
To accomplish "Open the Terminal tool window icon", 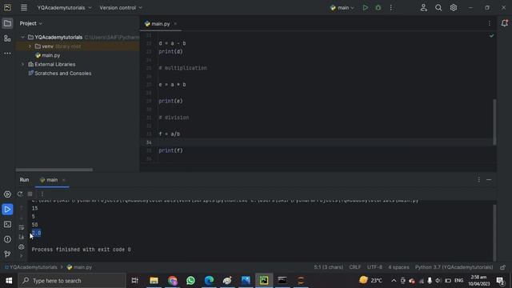I will [7, 224].
